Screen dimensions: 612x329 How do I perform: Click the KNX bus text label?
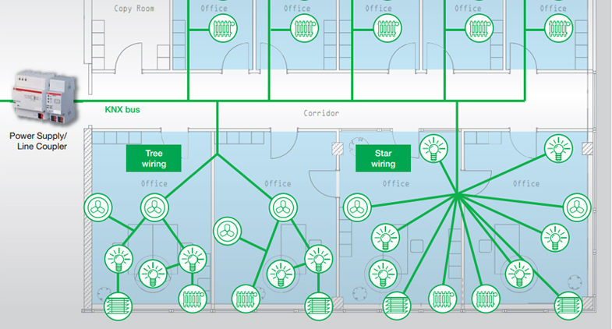point(122,110)
